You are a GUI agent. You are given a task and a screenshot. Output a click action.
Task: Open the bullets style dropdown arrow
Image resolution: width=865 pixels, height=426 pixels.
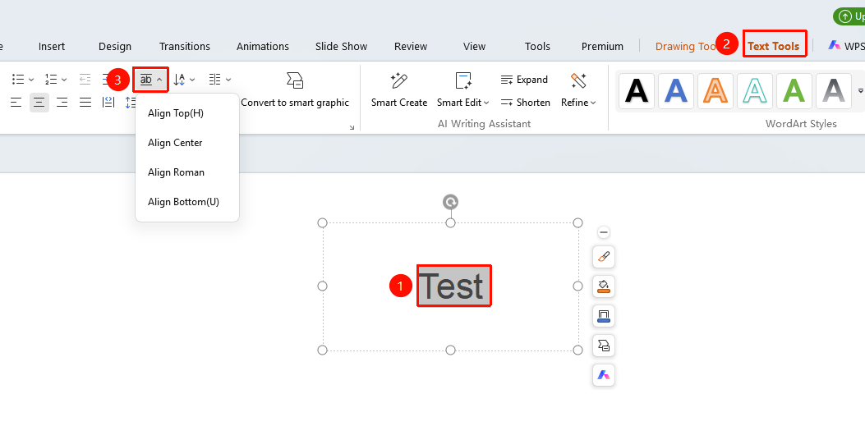point(31,80)
